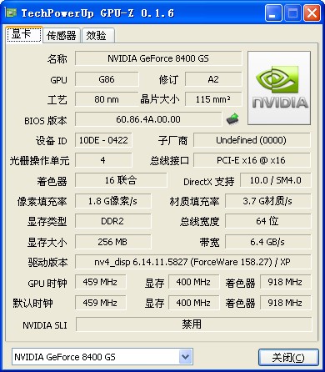The width and height of the screenshot is (325, 372).
Task: Click the 驱动版本 field with ForceWare 158.27
Action: [x=193, y=262]
